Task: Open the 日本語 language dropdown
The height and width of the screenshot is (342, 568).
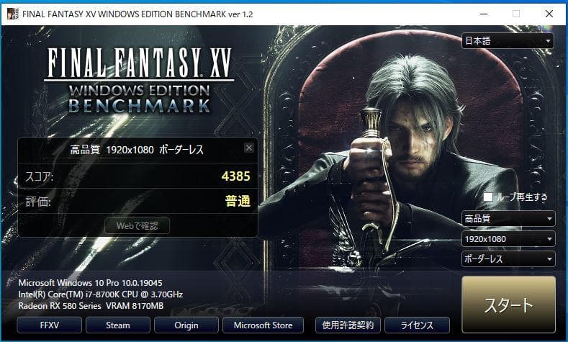Action: point(508,41)
